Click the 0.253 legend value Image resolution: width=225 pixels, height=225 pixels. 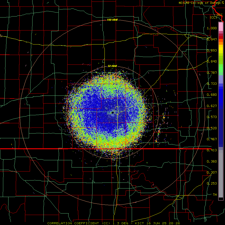click(x=212, y=183)
